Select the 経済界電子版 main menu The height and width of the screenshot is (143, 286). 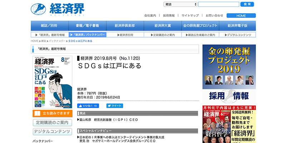(x=237, y=26)
